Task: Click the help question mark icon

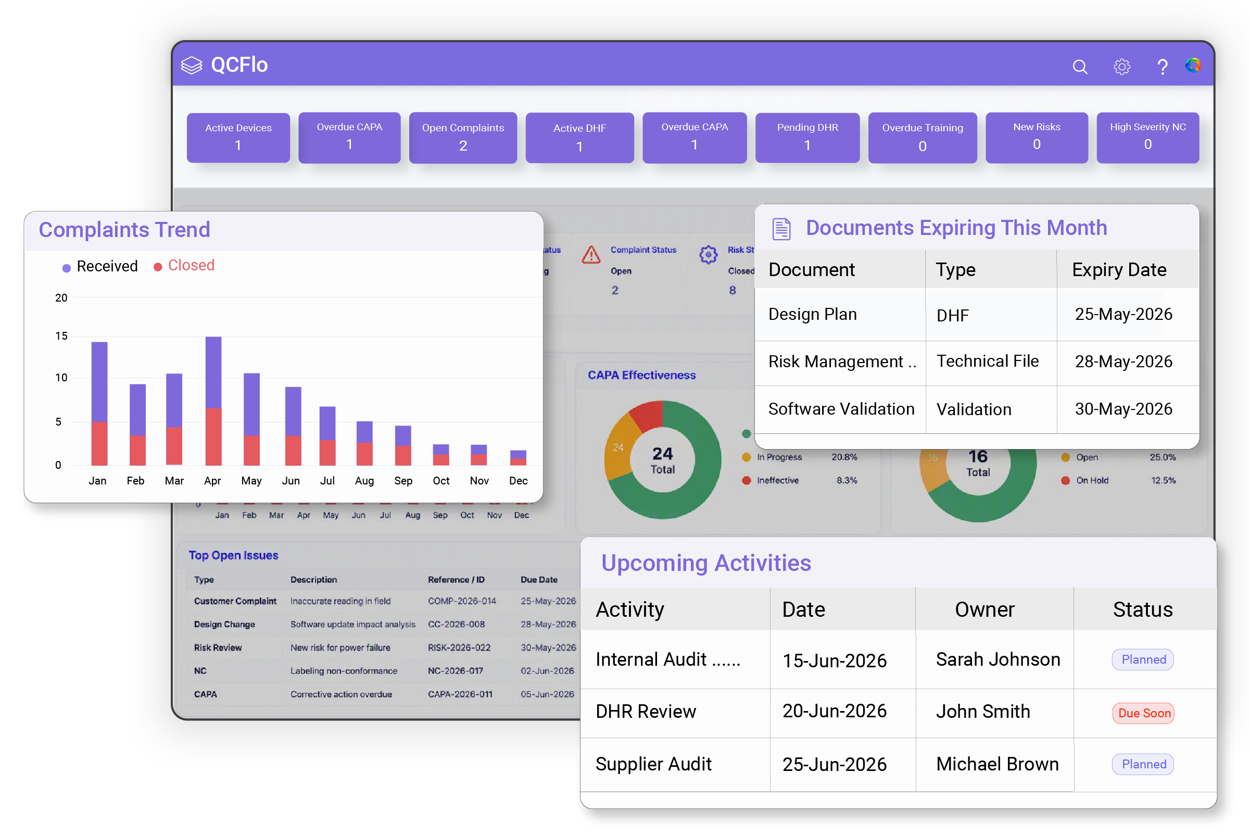Action: [x=1163, y=67]
